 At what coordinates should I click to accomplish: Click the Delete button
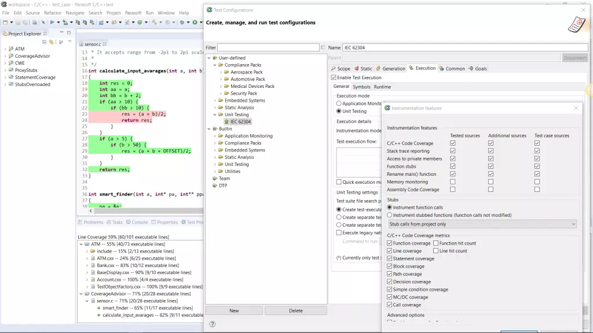pyautogui.click(x=296, y=310)
